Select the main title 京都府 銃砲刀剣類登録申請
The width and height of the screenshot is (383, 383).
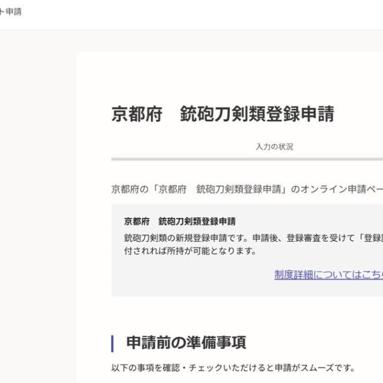[x=223, y=114]
